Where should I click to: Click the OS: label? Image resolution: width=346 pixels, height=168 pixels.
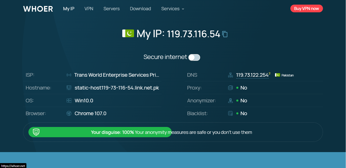[x=30, y=101]
